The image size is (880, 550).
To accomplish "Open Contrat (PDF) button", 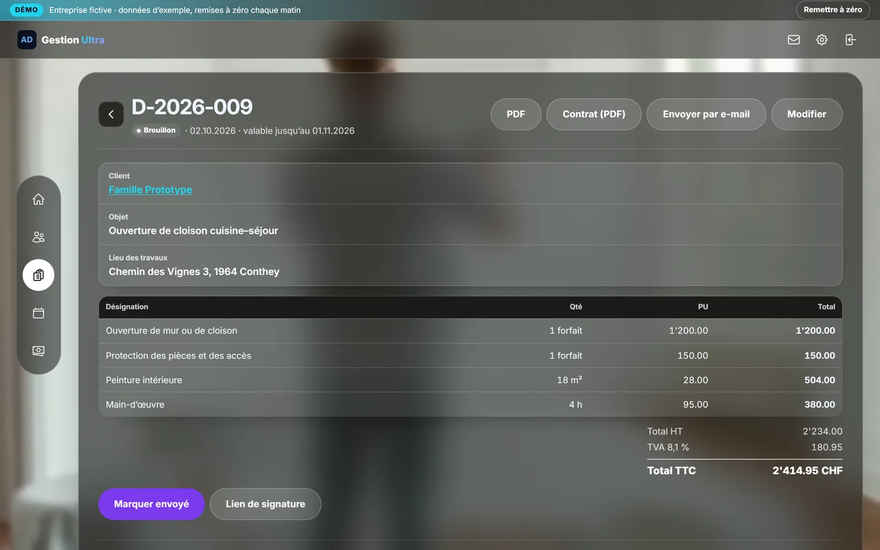I will 594,114.
